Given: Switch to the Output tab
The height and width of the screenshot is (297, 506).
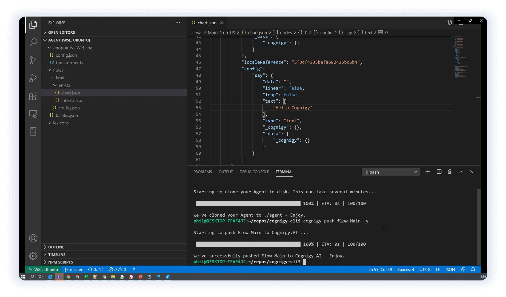Looking at the screenshot, I should [x=226, y=172].
